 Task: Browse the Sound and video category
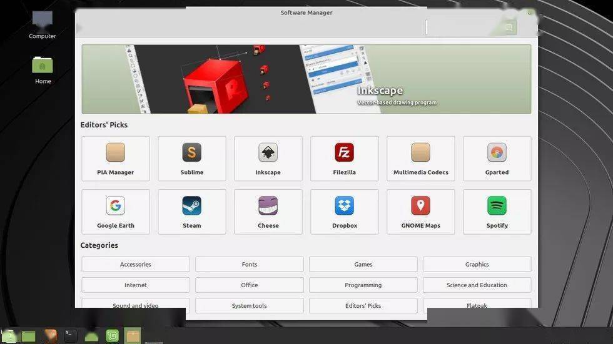136,303
